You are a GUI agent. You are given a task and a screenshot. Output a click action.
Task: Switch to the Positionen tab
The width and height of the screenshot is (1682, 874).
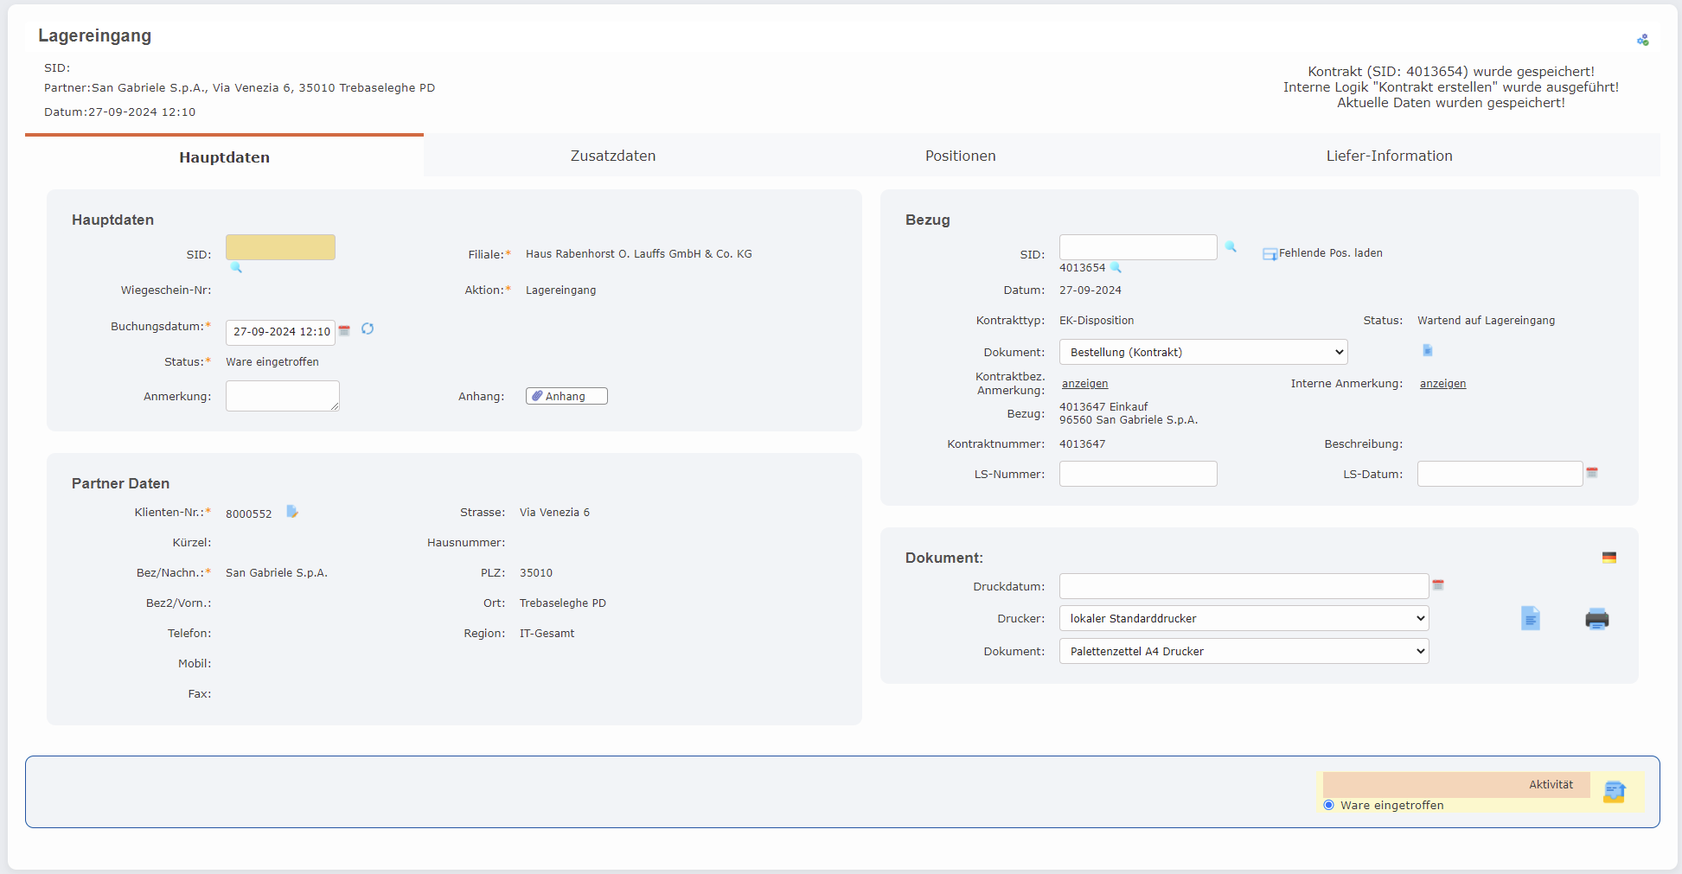960,156
